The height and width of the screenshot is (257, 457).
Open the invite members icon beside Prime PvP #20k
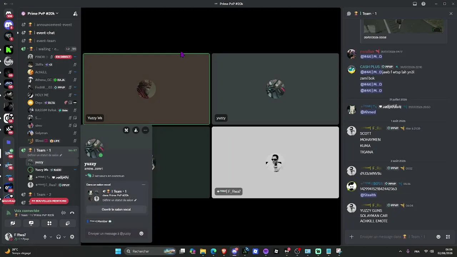(75, 14)
